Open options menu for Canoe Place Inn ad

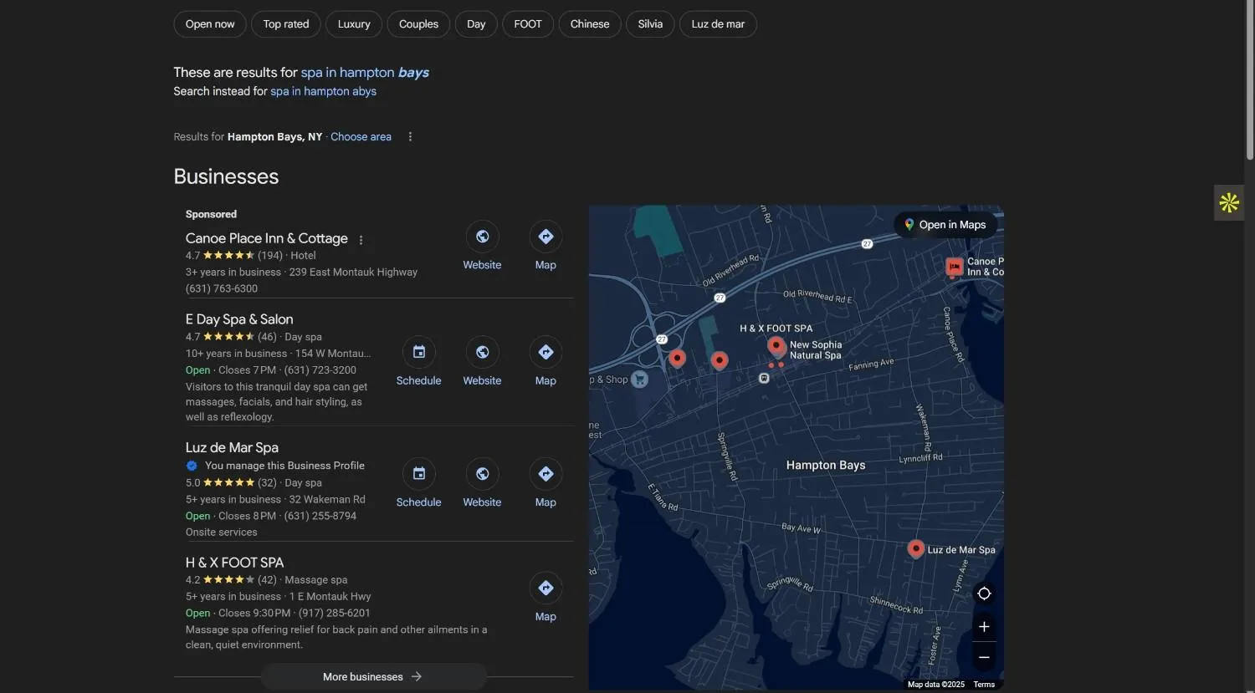(361, 240)
